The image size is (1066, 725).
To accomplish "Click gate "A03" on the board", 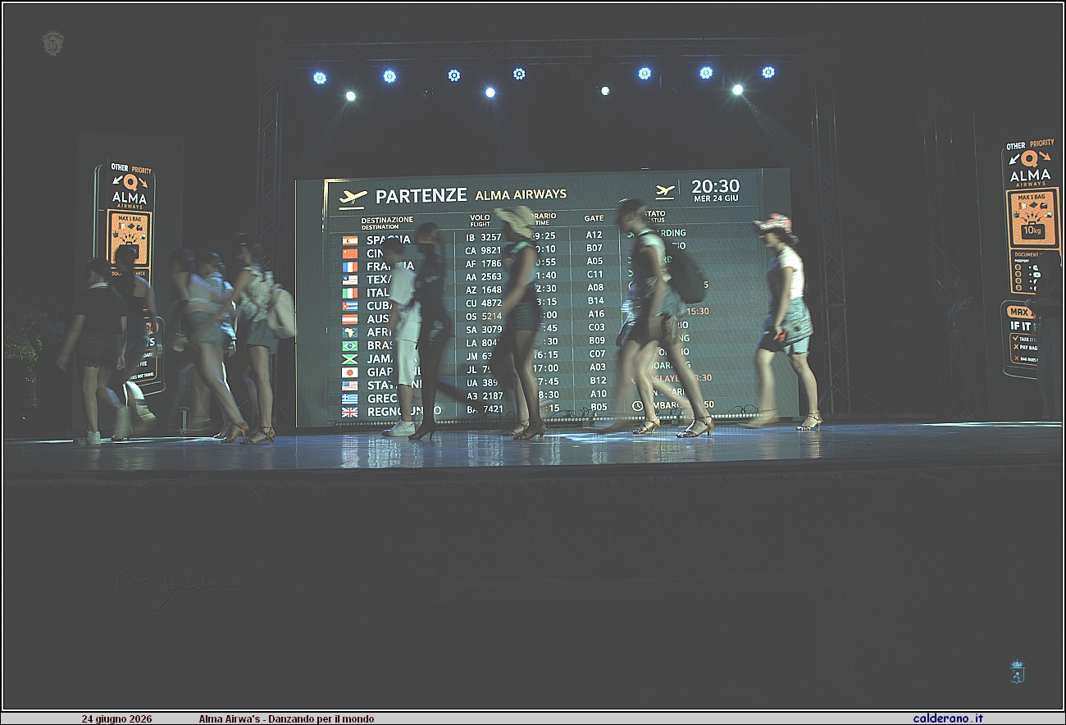I will pyautogui.click(x=598, y=367).
